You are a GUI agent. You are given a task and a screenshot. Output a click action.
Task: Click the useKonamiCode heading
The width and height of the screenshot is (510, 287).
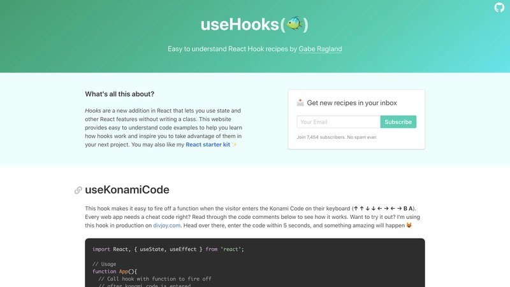pos(127,190)
